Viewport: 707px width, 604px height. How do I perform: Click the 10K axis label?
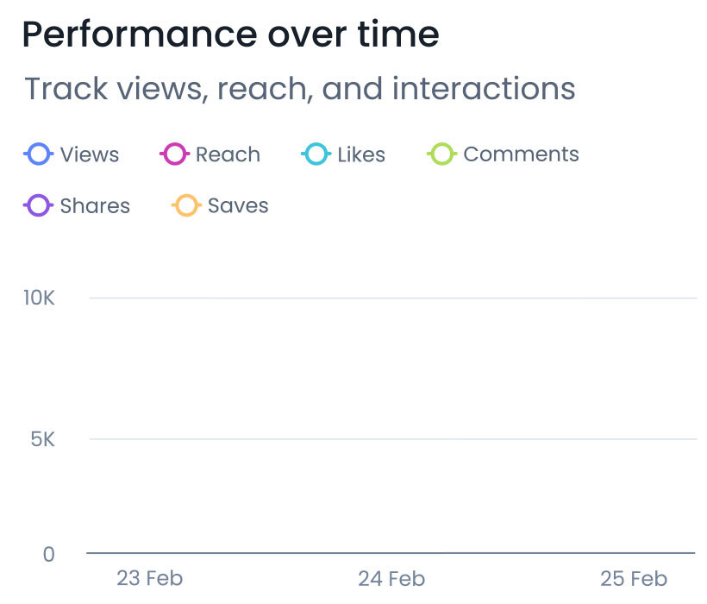point(39,298)
